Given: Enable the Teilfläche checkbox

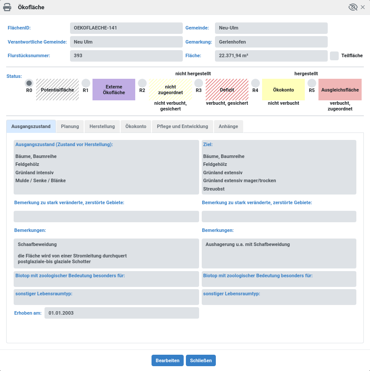Looking at the screenshot, I should tap(333, 56).
